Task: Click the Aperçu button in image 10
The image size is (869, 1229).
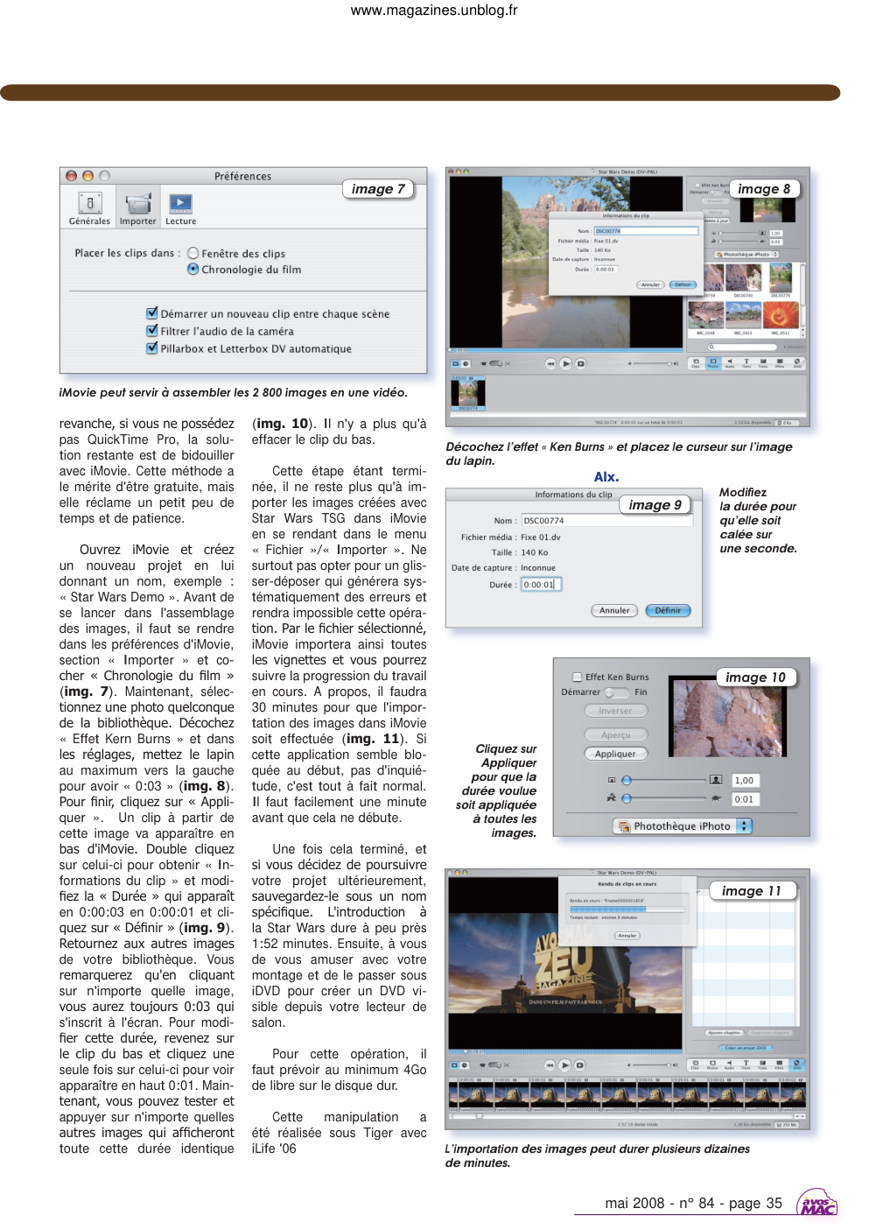Action: pyautogui.click(x=615, y=735)
